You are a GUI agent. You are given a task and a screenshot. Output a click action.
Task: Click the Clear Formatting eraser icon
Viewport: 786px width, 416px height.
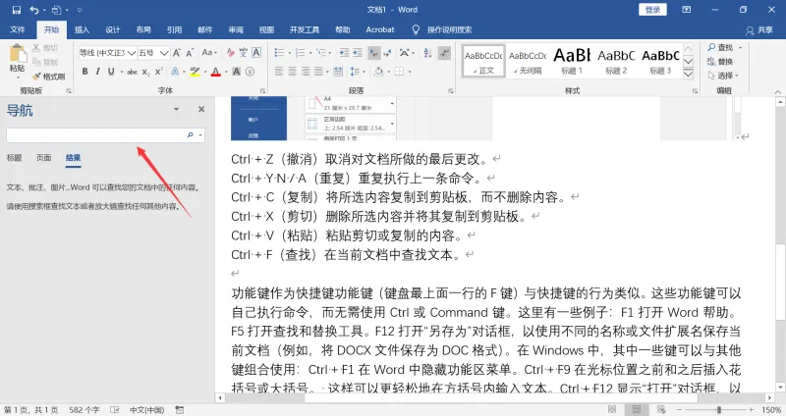230,53
